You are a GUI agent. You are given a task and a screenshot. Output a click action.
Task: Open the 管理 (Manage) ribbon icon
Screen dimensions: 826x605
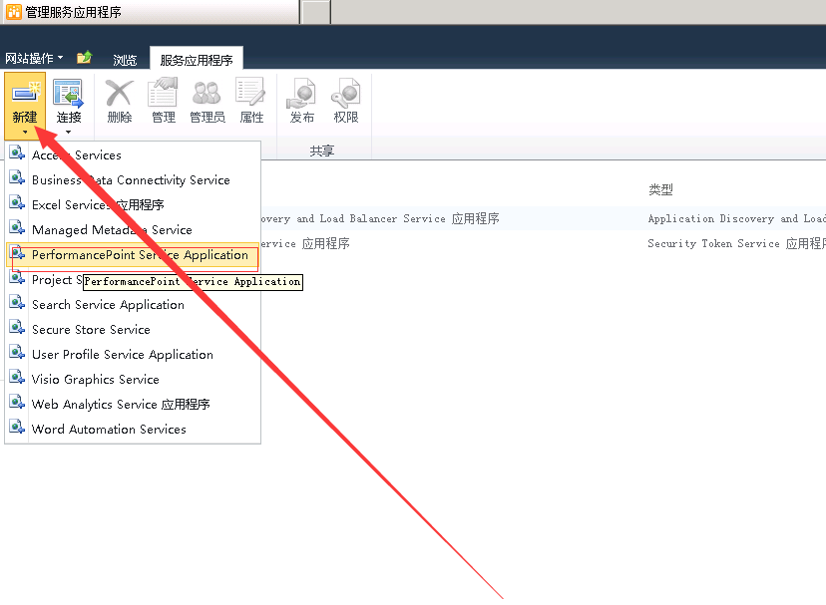click(x=164, y=93)
